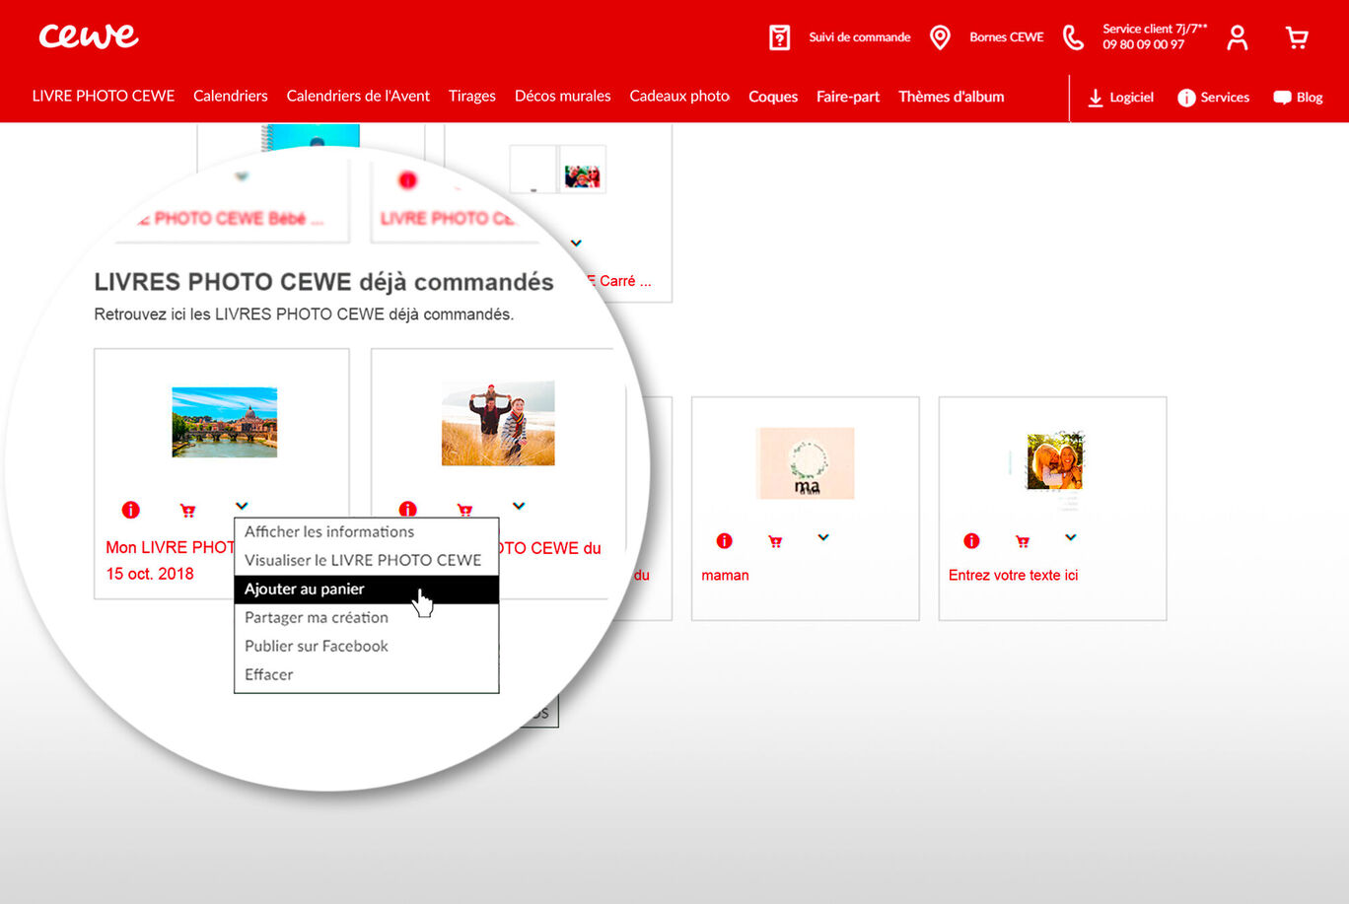Click the cart icon below the Rome photo book
Screen dimensions: 1349x904
tap(187, 510)
